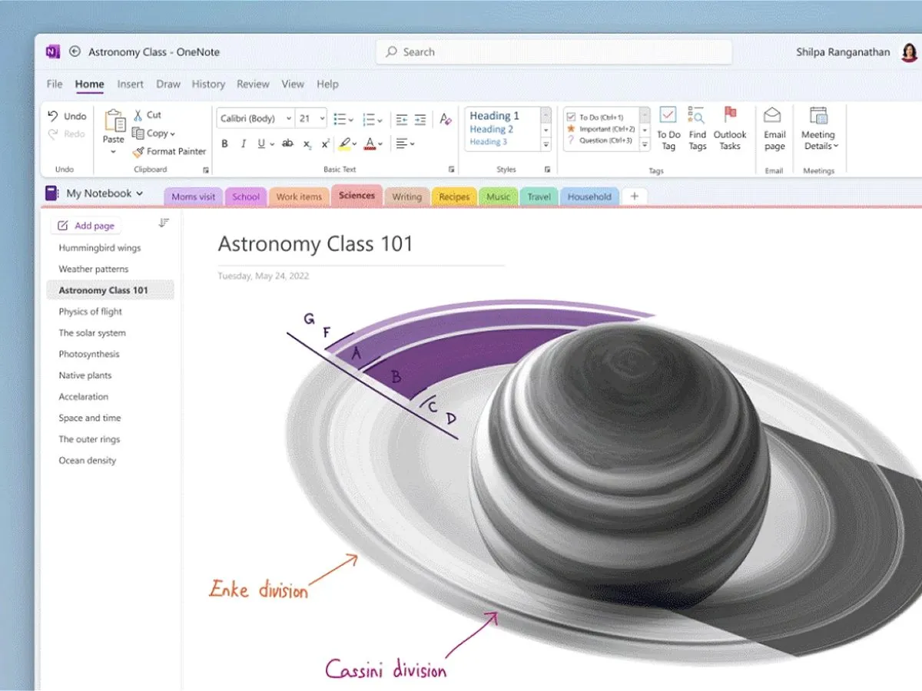Click the Search box
Viewport: 922px width, 691px height.
pos(554,52)
